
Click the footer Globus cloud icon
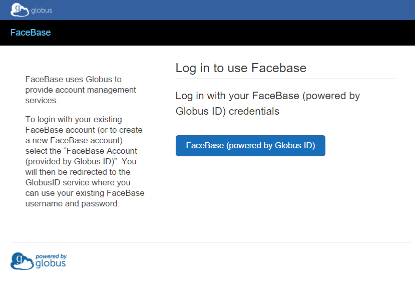(x=22, y=261)
